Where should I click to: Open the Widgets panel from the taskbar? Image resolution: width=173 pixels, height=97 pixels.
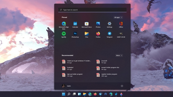(x=79, y=94)
